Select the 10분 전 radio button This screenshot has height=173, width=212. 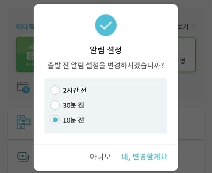pyautogui.click(x=55, y=120)
